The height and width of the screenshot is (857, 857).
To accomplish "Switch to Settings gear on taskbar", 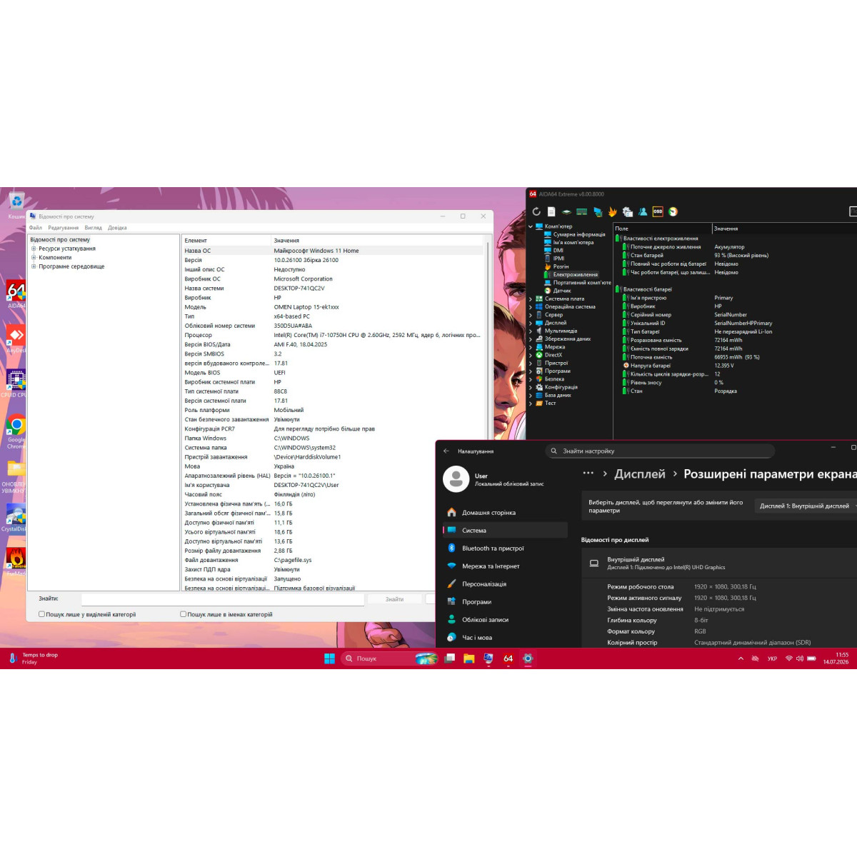I will click(527, 658).
